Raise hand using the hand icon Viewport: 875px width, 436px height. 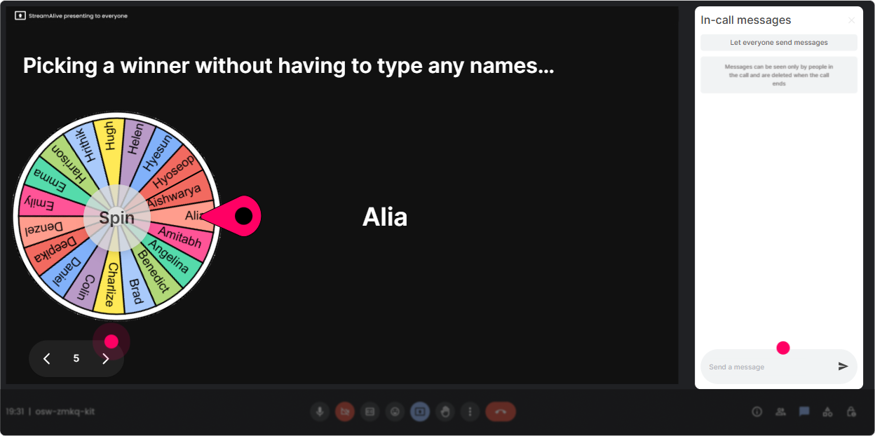(x=445, y=411)
